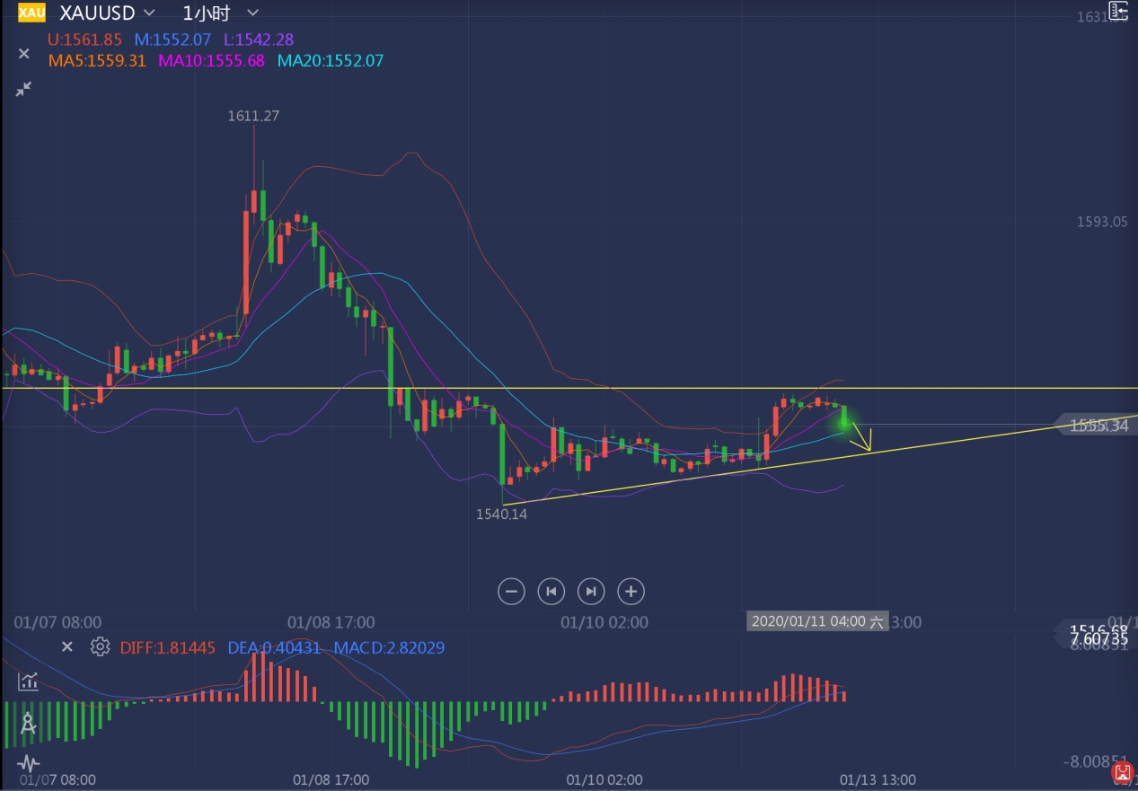Viewport: 1138px width, 791px height.
Task: Click the current price tag on axis
Action: pos(1099,426)
